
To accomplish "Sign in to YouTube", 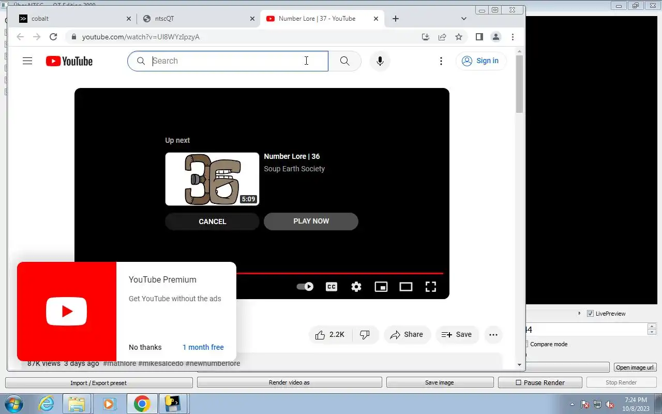I will click(480, 61).
